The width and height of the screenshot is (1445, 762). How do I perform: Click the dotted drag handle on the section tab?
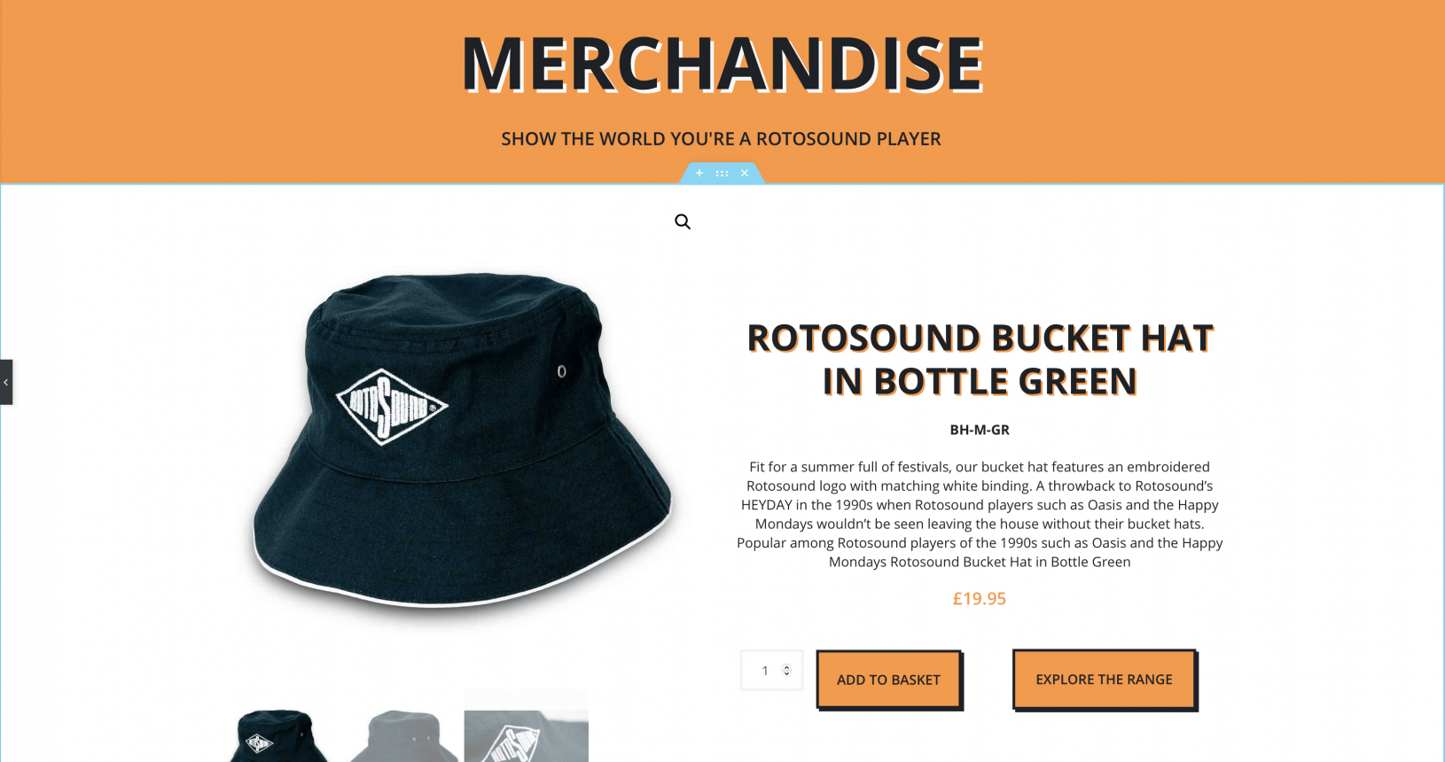tap(722, 173)
